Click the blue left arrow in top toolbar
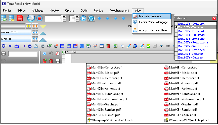The width and height of the screenshot is (218, 125). coord(99,18)
